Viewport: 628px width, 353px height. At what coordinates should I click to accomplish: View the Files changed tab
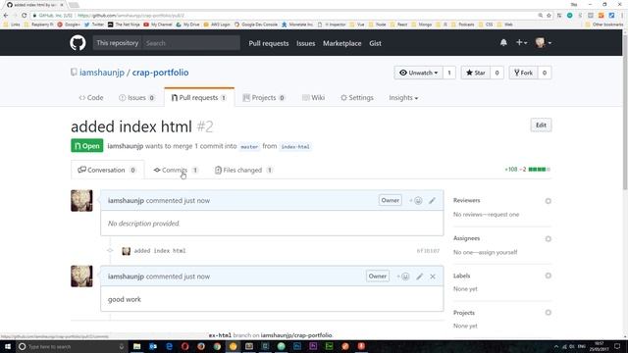click(x=243, y=170)
